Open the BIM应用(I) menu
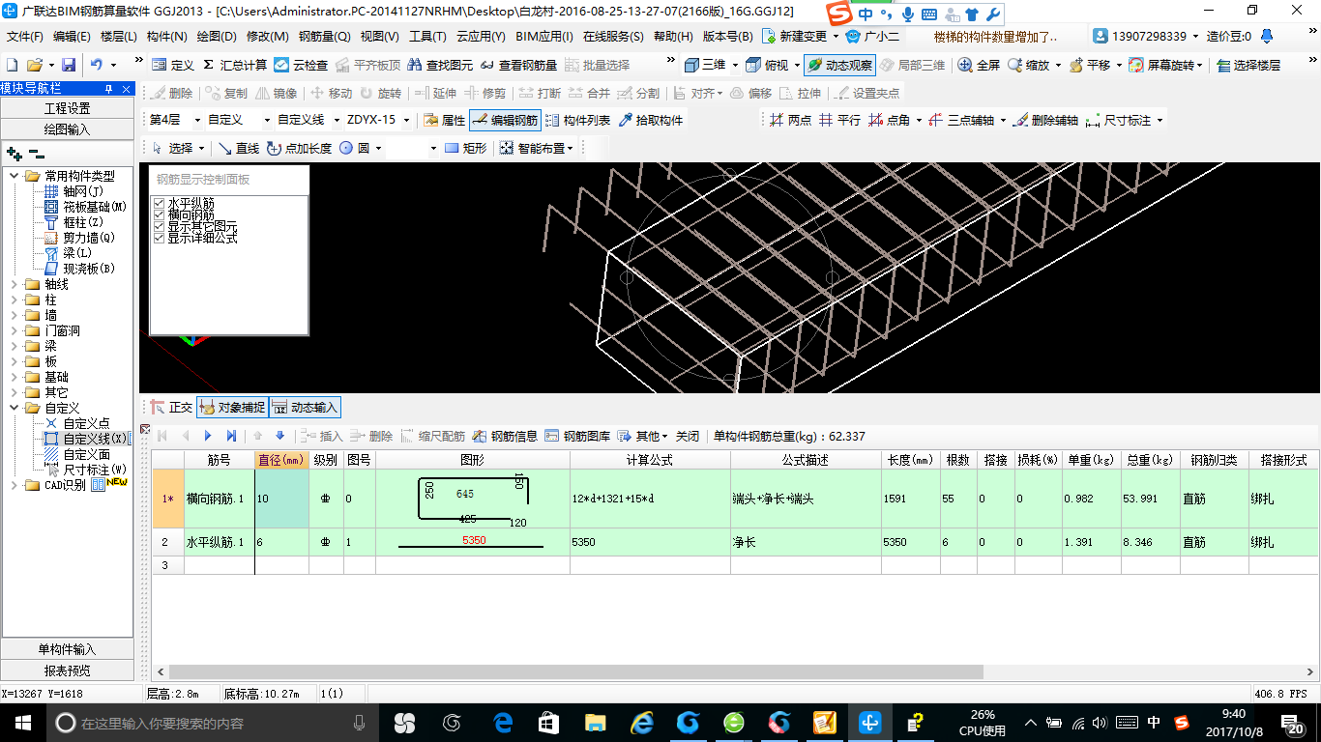This screenshot has width=1321, height=742. (x=544, y=37)
